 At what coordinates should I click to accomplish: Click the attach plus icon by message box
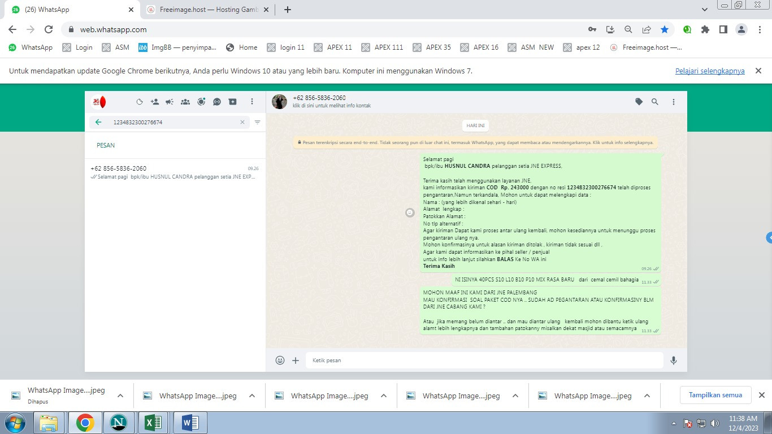click(x=296, y=360)
